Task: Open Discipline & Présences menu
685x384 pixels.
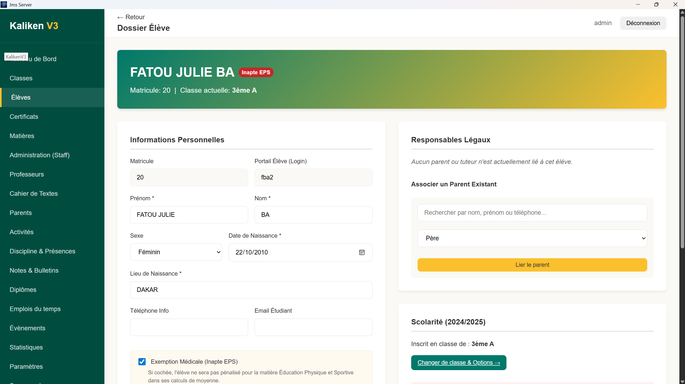Action: 42,251
